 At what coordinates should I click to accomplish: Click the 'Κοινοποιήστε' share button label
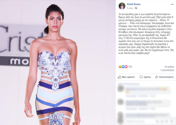pyautogui.click(x=166, y=77)
